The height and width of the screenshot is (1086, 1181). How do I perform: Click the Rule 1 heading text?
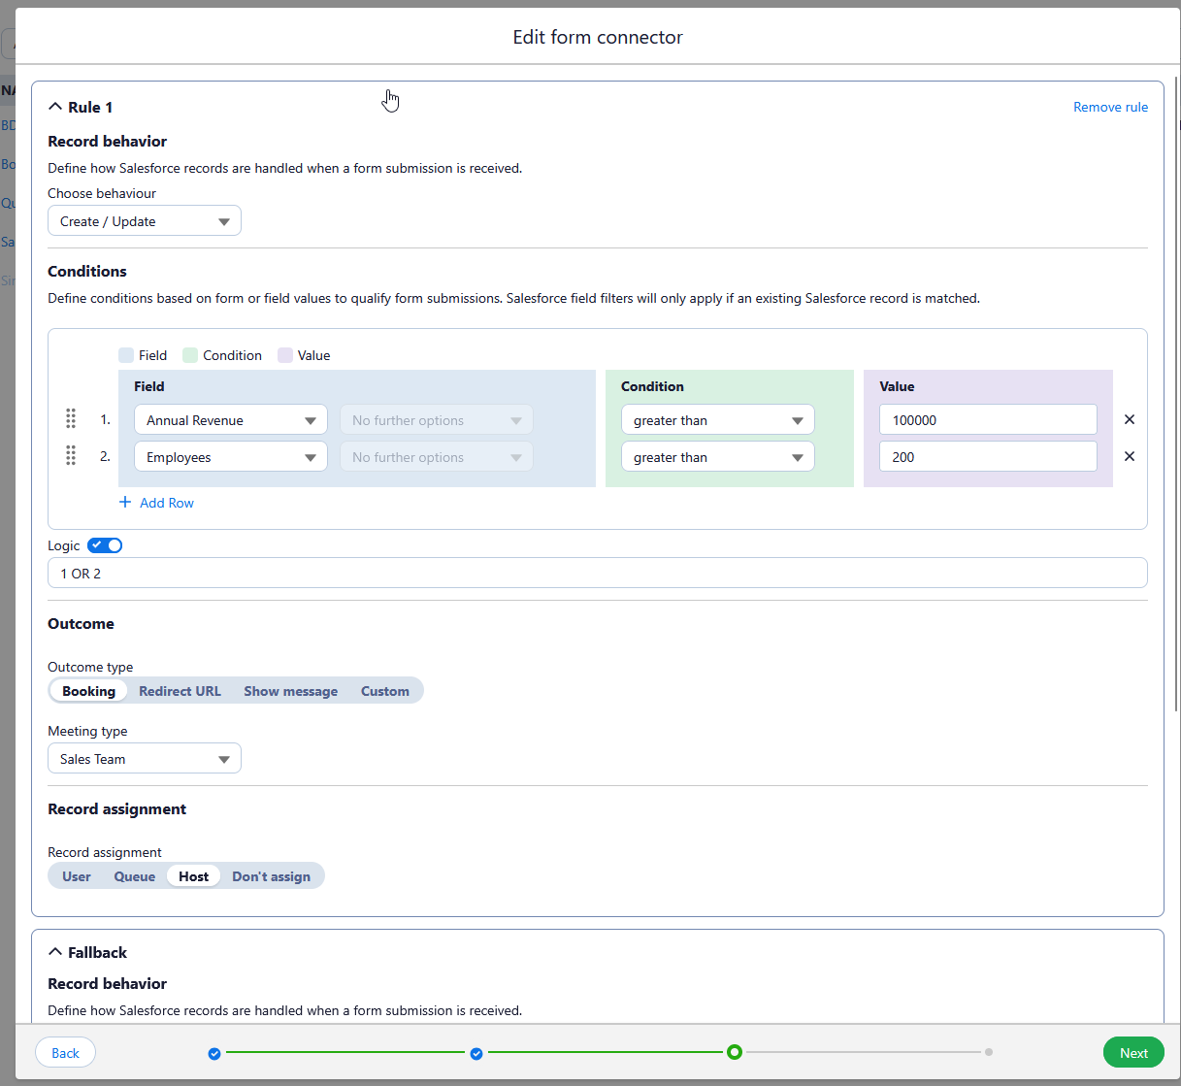tap(90, 107)
